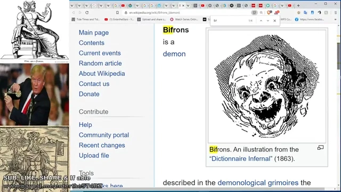Open the About Wikipedia link
This screenshot has height=192, width=341.
[102, 74]
